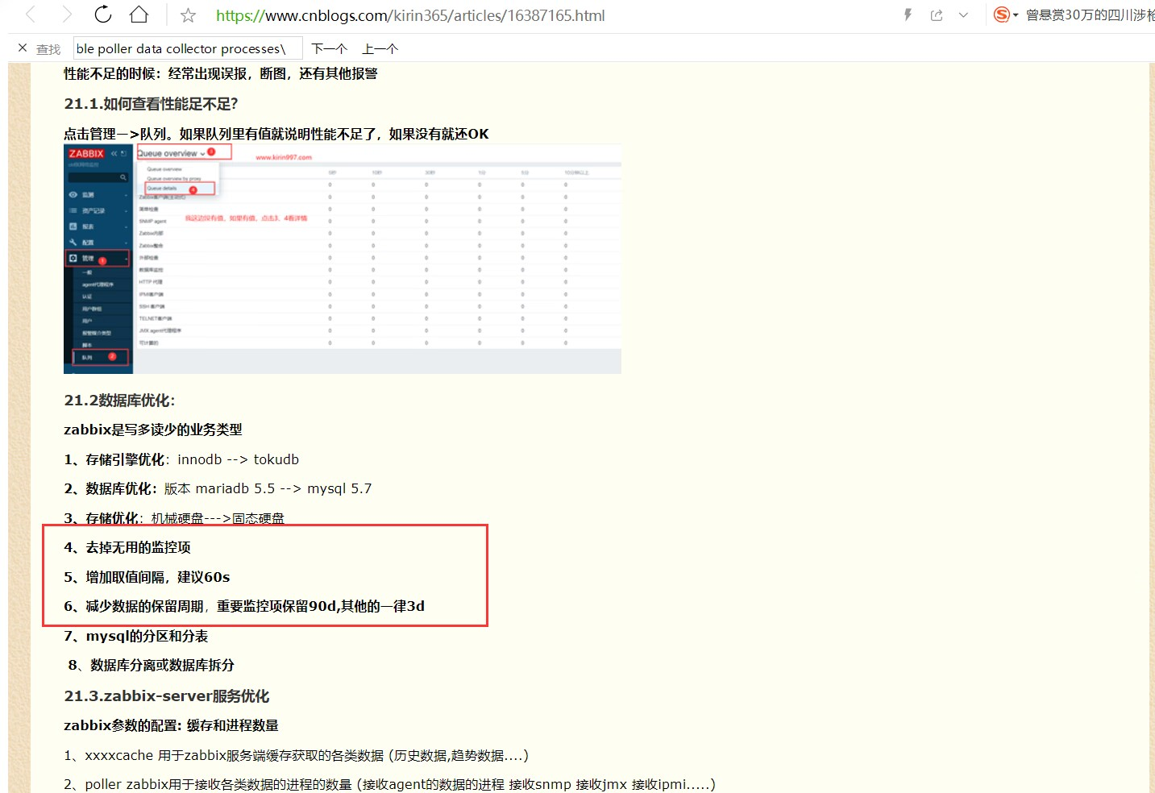
Task: Click the Sogou search engine icon
Action: pos(1001,15)
